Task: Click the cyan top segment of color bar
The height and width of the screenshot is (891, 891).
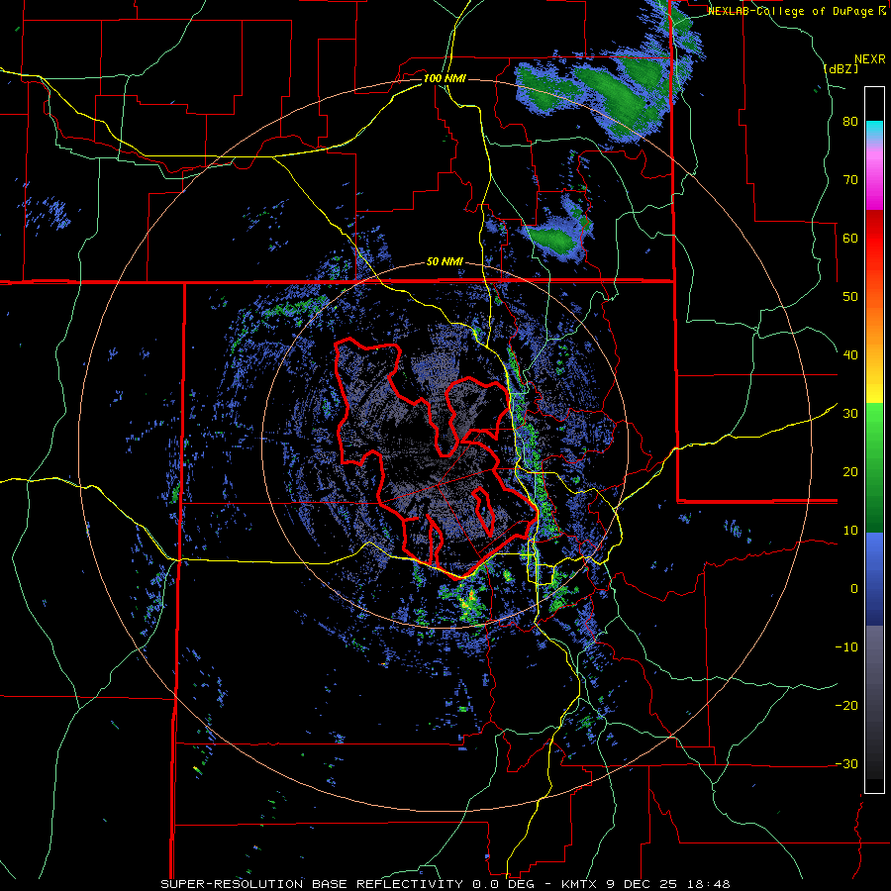Action: click(874, 130)
